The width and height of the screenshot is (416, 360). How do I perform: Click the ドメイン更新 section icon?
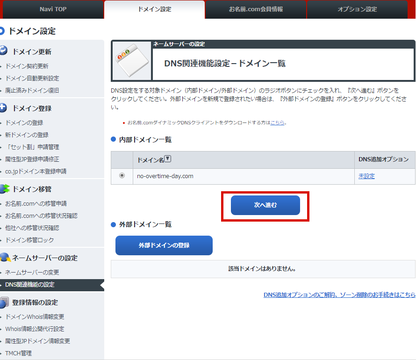tap(3, 50)
